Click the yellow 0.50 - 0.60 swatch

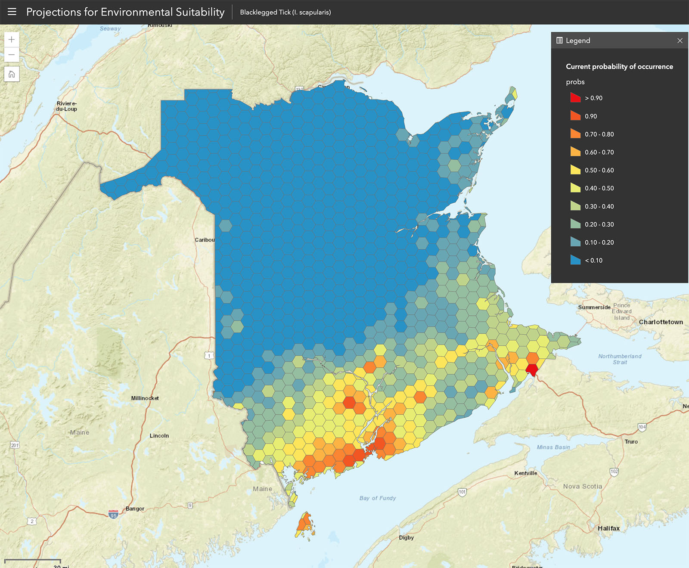(575, 170)
